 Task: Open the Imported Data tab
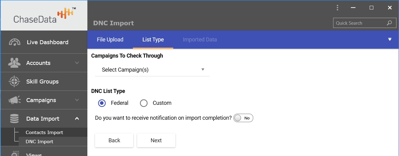(200, 40)
